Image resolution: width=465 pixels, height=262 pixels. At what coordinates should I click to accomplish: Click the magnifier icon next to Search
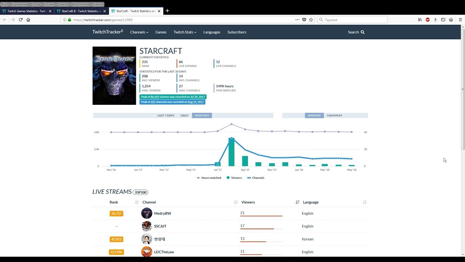363,32
